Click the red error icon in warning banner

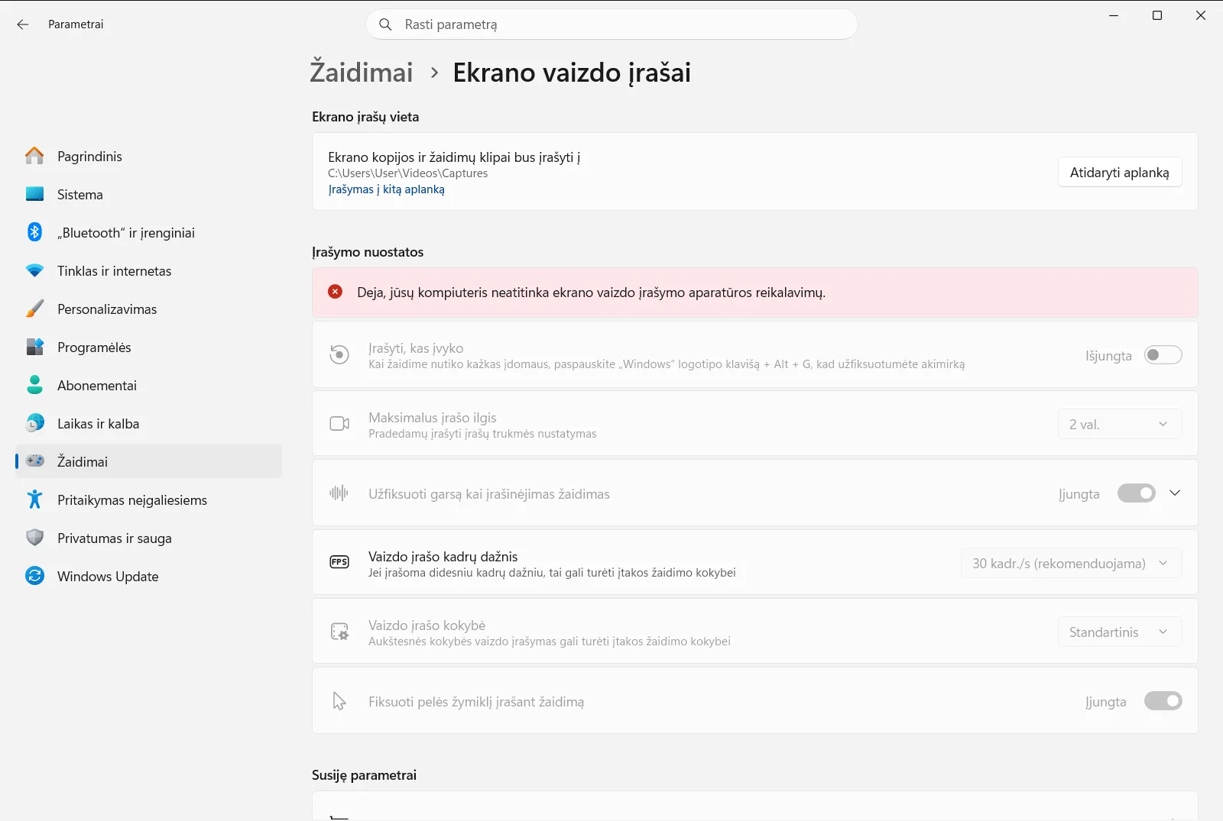(x=335, y=292)
